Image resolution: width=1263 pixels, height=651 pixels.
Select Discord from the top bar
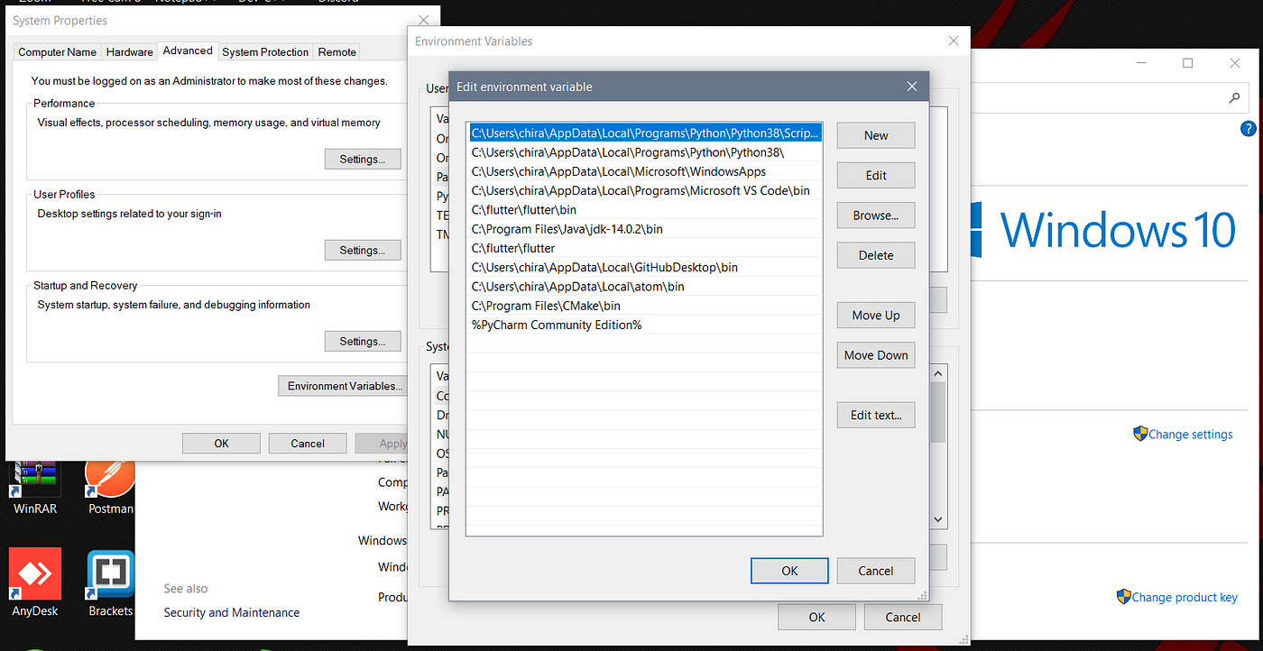tap(337, 2)
